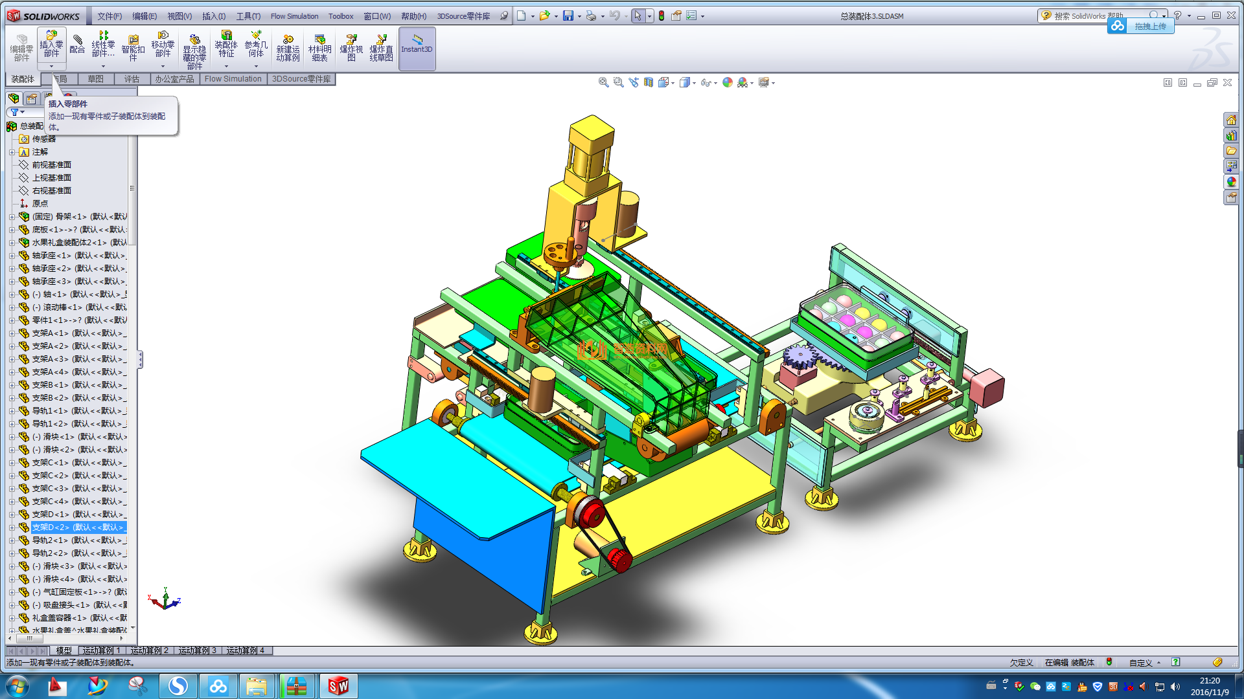The width and height of the screenshot is (1244, 699).
Task: Click the 拖拽上传 upload button
Action: click(1149, 26)
